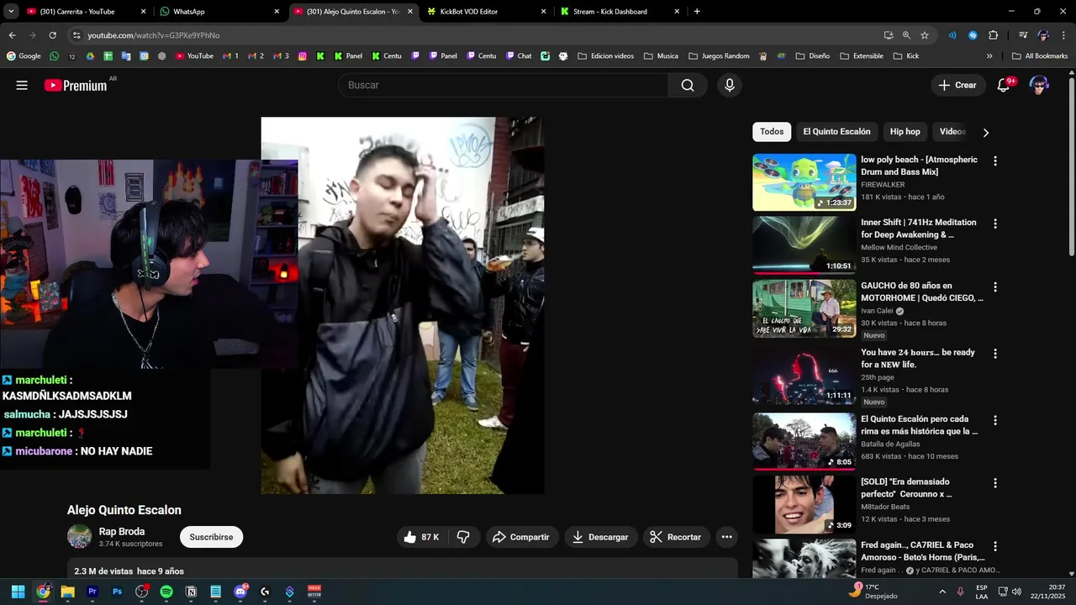Click the Compartir button
1076x605 pixels.
[522, 537]
